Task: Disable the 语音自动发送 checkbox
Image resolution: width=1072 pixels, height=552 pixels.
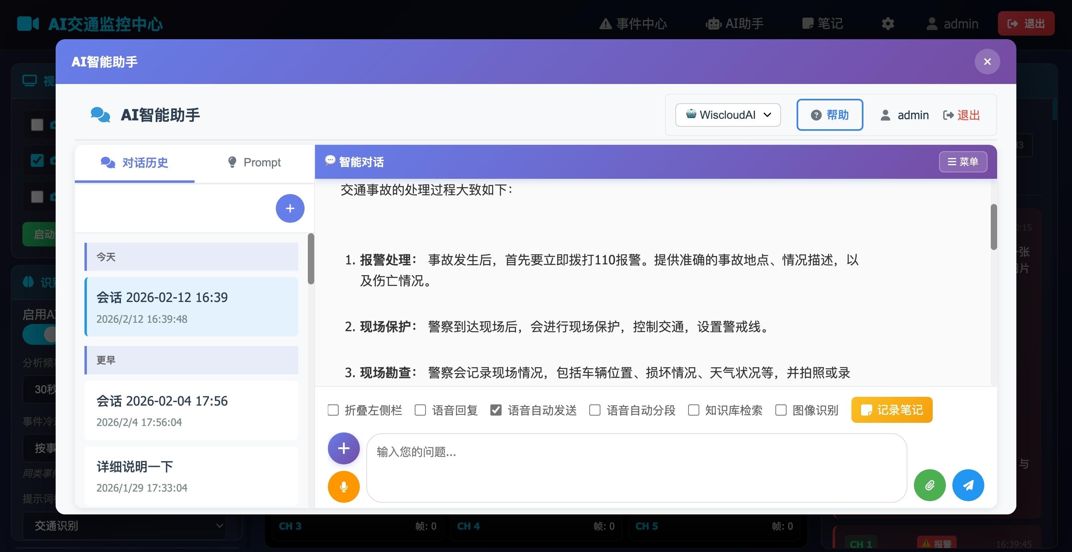Action: (496, 410)
